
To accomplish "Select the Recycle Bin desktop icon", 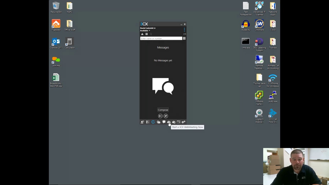I will pos(56,7).
